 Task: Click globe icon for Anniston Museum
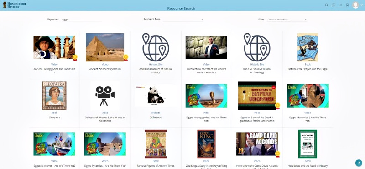coord(156,47)
